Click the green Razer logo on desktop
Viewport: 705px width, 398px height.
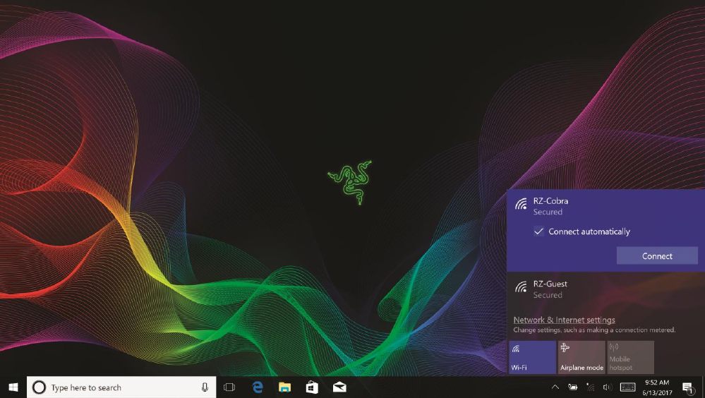click(350, 182)
